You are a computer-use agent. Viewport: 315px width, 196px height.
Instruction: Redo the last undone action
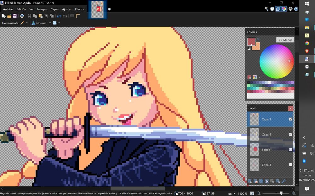point(65,16)
